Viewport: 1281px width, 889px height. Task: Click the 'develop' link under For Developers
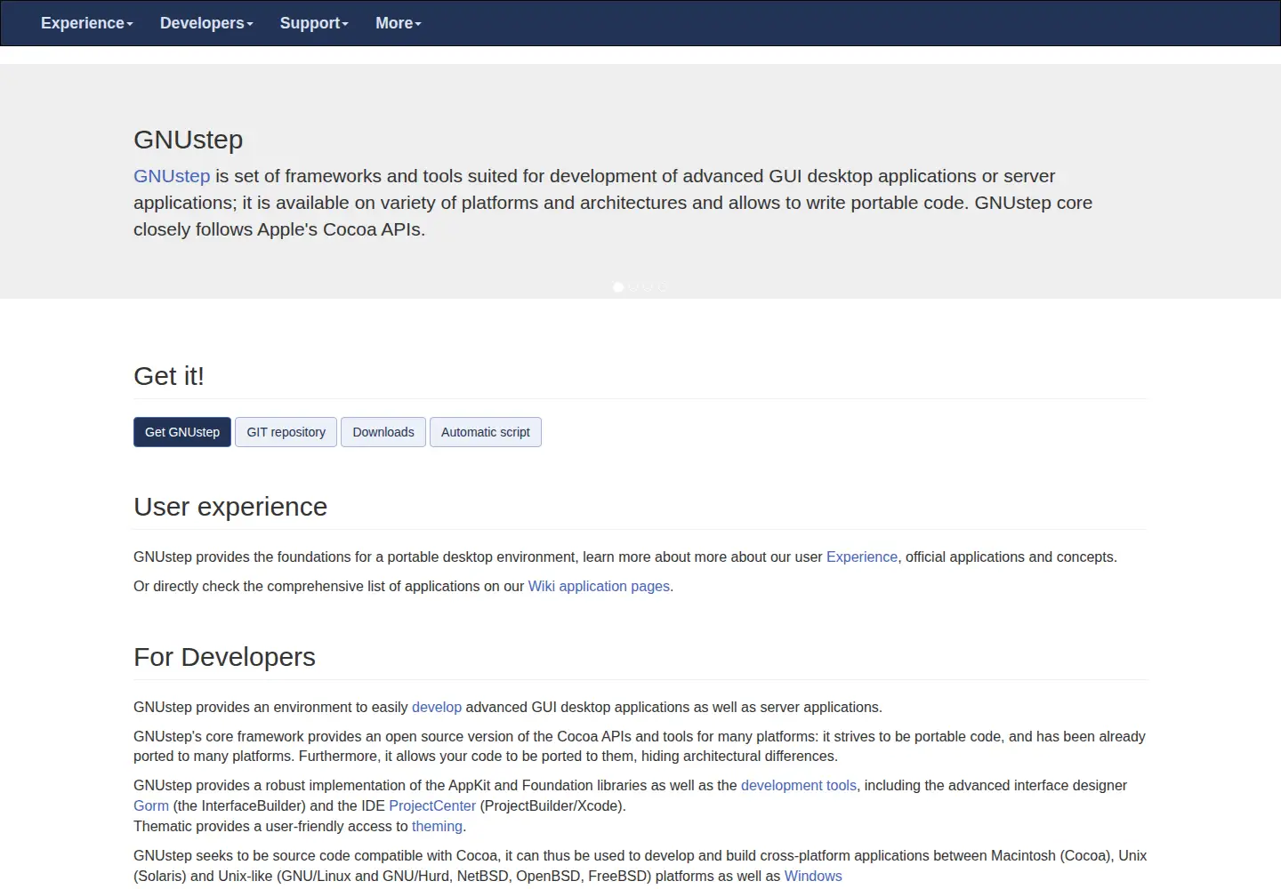click(x=437, y=707)
